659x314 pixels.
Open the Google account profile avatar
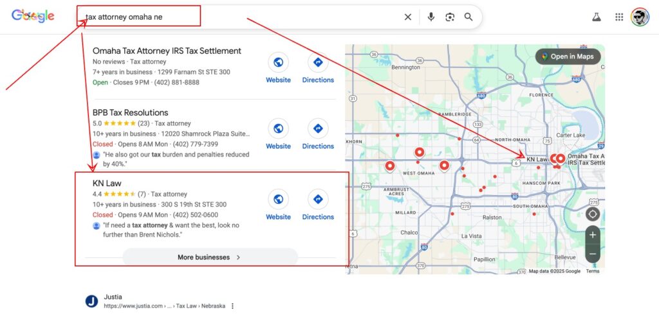640,17
